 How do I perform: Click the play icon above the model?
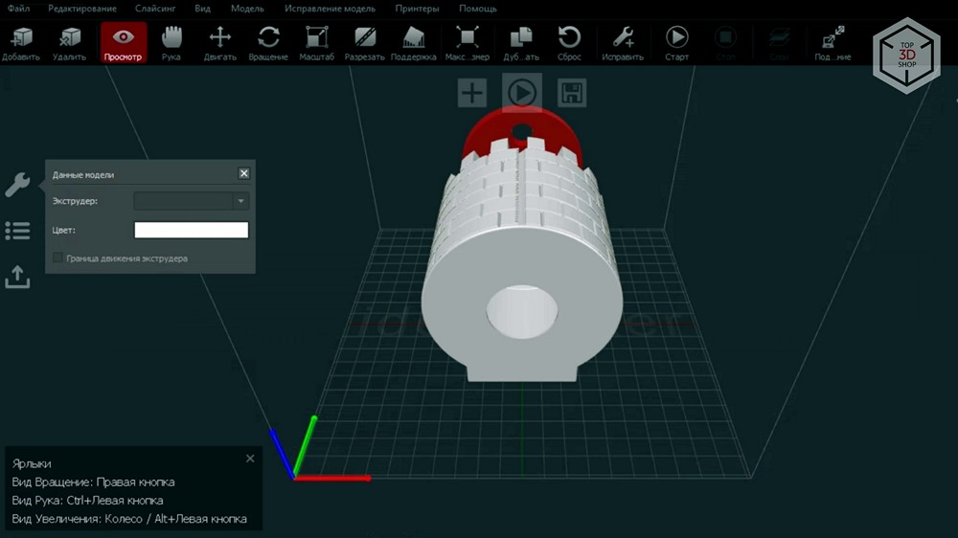[522, 93]
